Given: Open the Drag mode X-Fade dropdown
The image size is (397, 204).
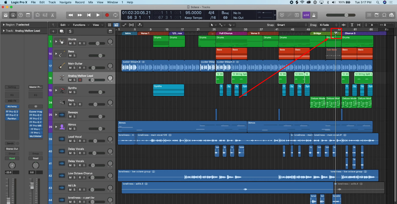Looking at the screenshot, I should [328, 25].
